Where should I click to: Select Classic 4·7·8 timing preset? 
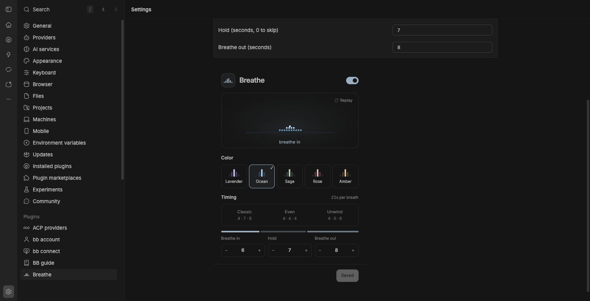245,215
